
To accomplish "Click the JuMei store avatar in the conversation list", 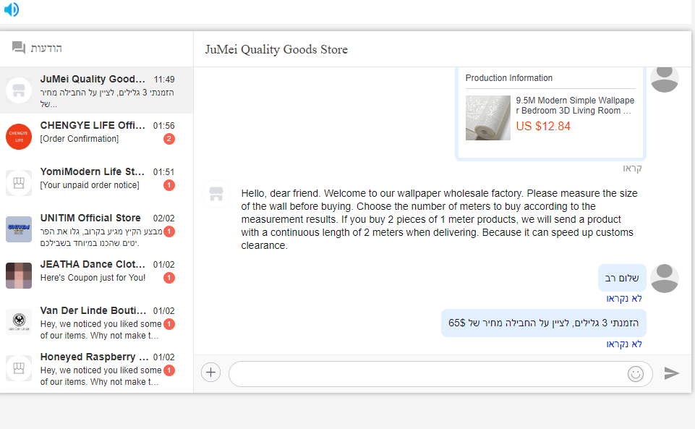I will click(x=19, y=90).
